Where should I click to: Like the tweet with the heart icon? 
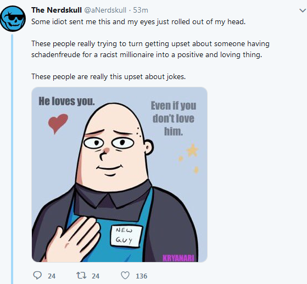(x=125, y=275)
